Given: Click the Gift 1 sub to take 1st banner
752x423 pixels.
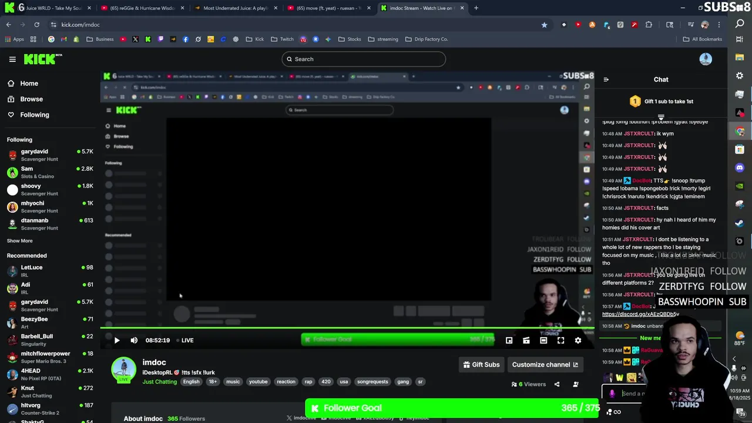Looking at the screenshot, I should tap(662, 102).
